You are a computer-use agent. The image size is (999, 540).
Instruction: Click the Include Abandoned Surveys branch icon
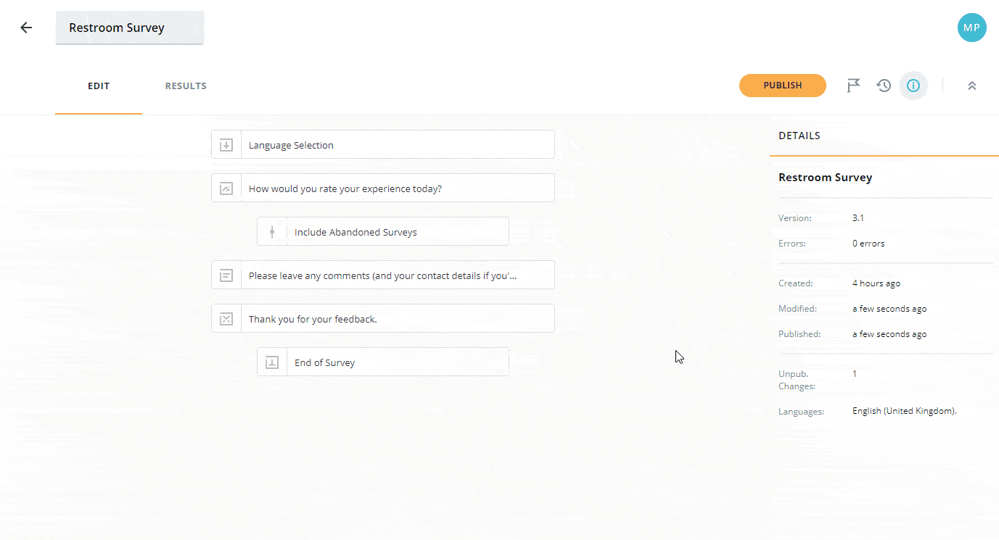(x=272, y=232)
